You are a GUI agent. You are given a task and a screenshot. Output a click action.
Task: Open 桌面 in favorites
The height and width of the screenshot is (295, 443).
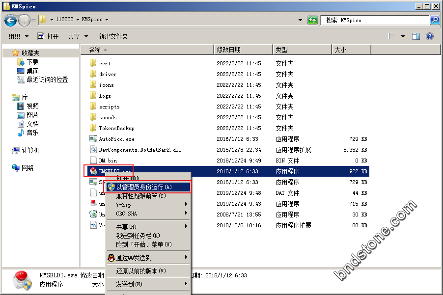pos(32,71)
